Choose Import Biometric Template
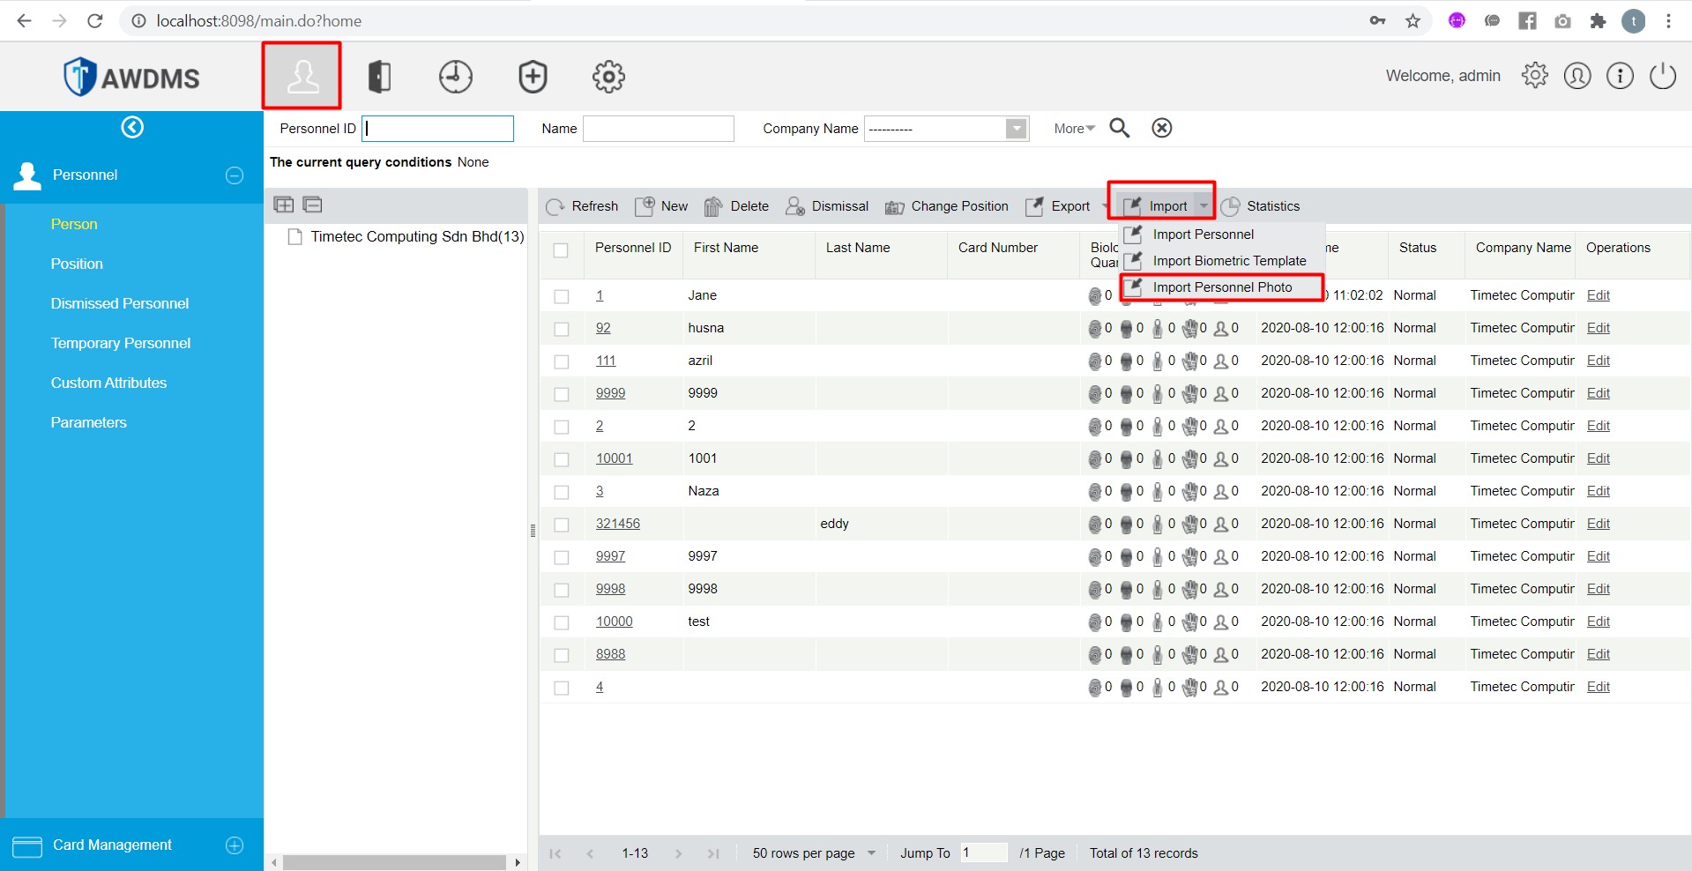 tap(1229, 261)
